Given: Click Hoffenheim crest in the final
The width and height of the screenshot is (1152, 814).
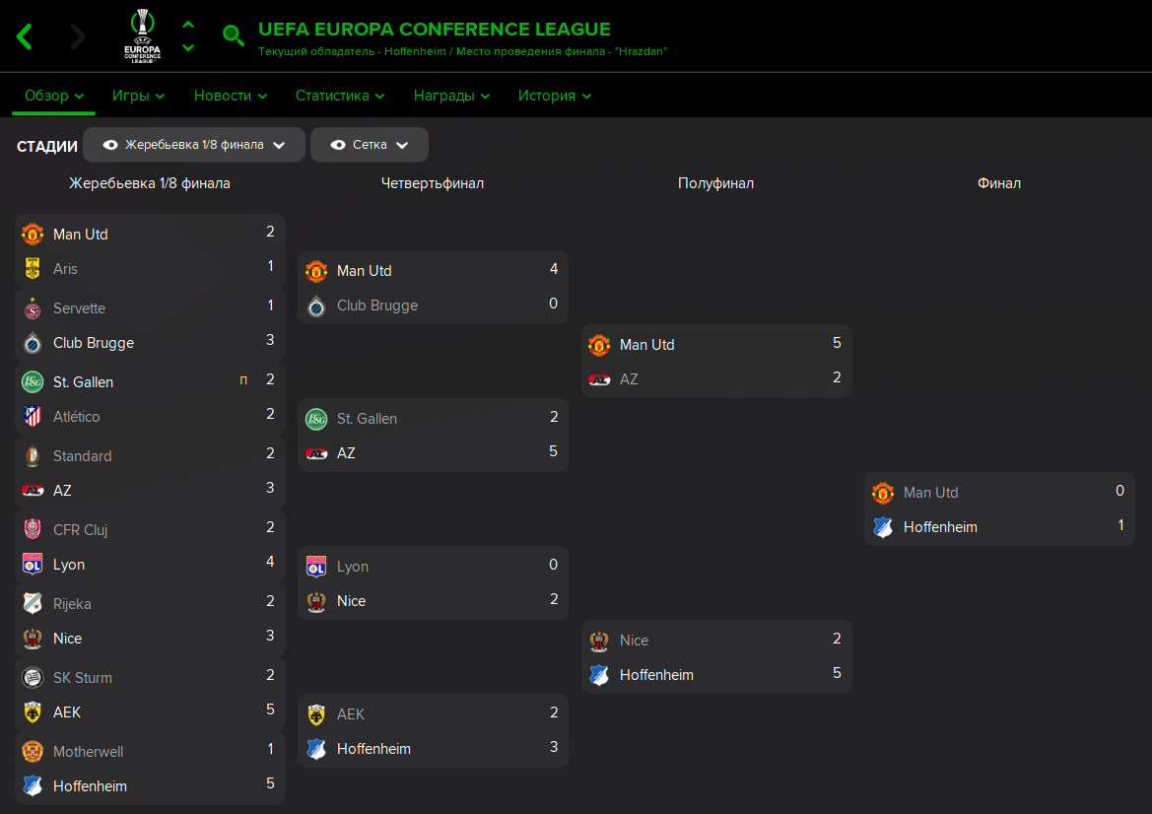Looking at the screenshot, I should pos(883,527).
